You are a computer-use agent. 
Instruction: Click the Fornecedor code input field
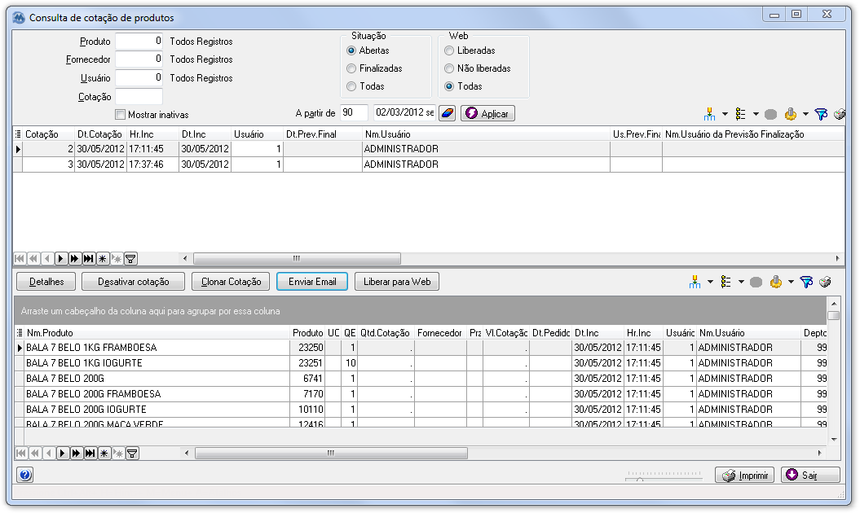pyautogui.click(x=139, y=59)
